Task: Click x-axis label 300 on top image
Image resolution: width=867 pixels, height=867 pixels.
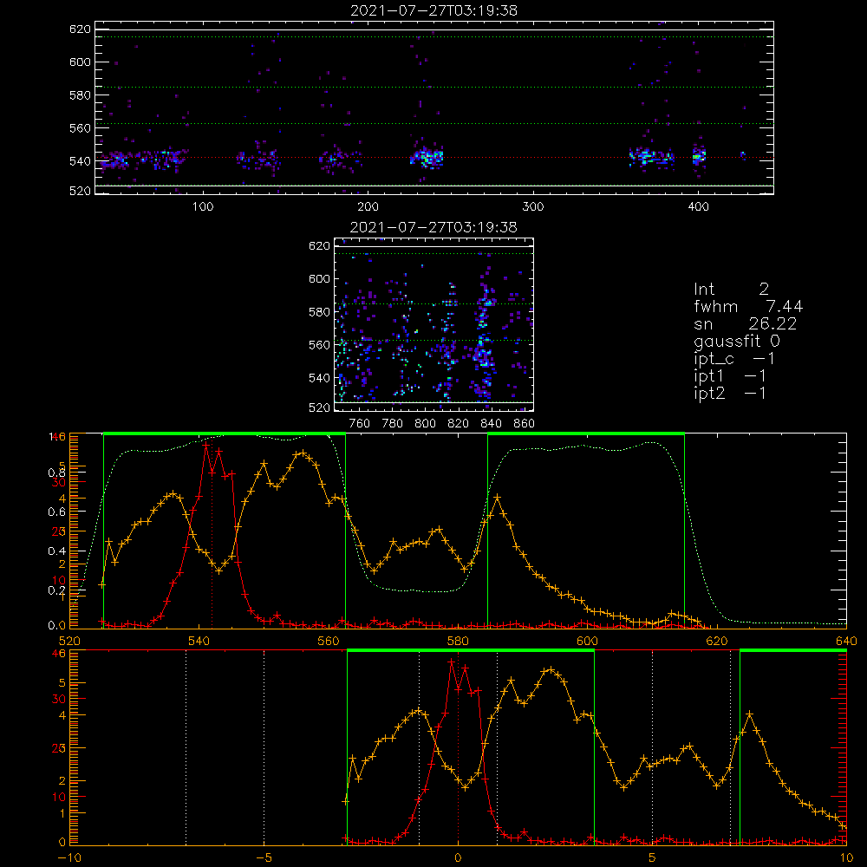Action: (x=533, y=207)
